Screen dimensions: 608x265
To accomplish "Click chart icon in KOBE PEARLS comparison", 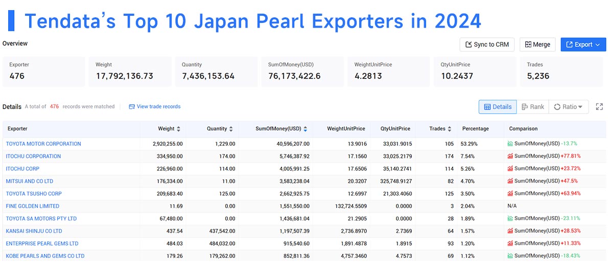I will tap(510, 256).
